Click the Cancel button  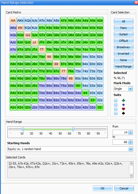coord(124,188)
